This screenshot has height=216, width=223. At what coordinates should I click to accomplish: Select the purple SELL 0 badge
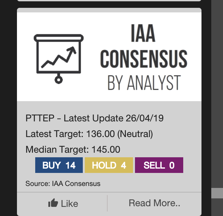[159, 165]
